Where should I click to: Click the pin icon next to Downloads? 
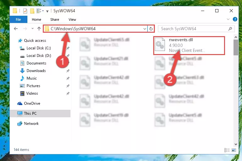68,71
